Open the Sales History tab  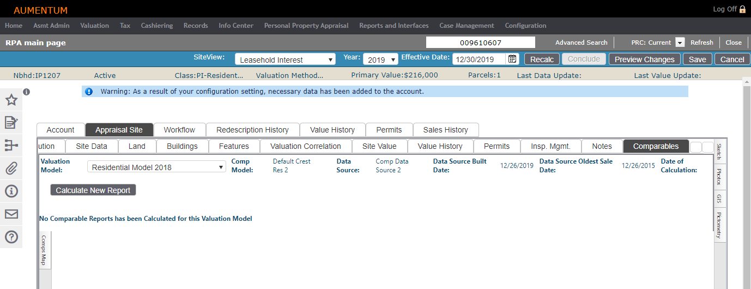click(x=445, y=130)
